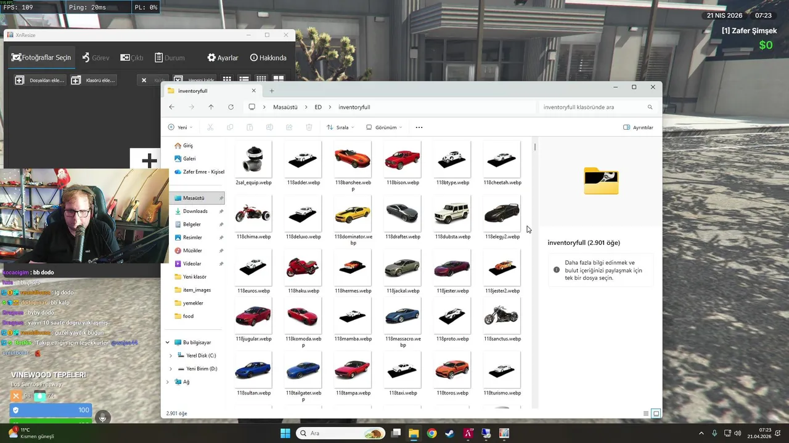789x443 pixels.
Task: Open the Çıktı tab in XnResize
Action: click(132, 57)
